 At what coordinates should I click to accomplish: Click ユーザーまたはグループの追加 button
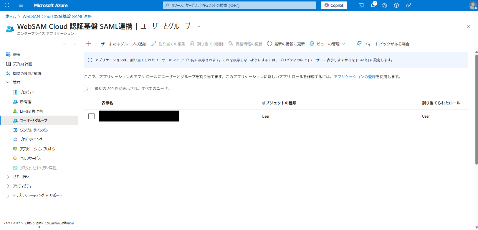116,44
